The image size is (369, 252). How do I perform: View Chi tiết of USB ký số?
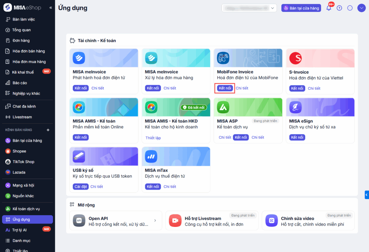coord(97,186)
